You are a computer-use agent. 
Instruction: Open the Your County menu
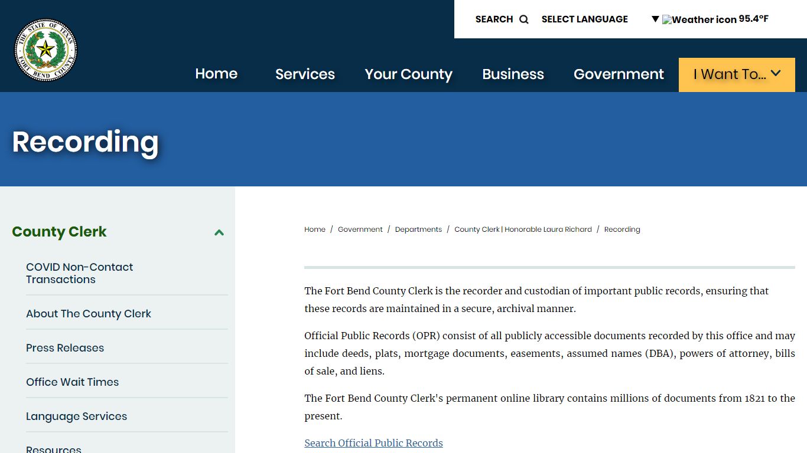tap(409, 74)
